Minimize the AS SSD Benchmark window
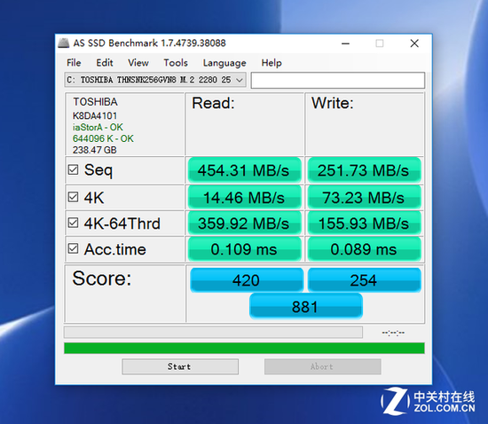 (345, 43)
